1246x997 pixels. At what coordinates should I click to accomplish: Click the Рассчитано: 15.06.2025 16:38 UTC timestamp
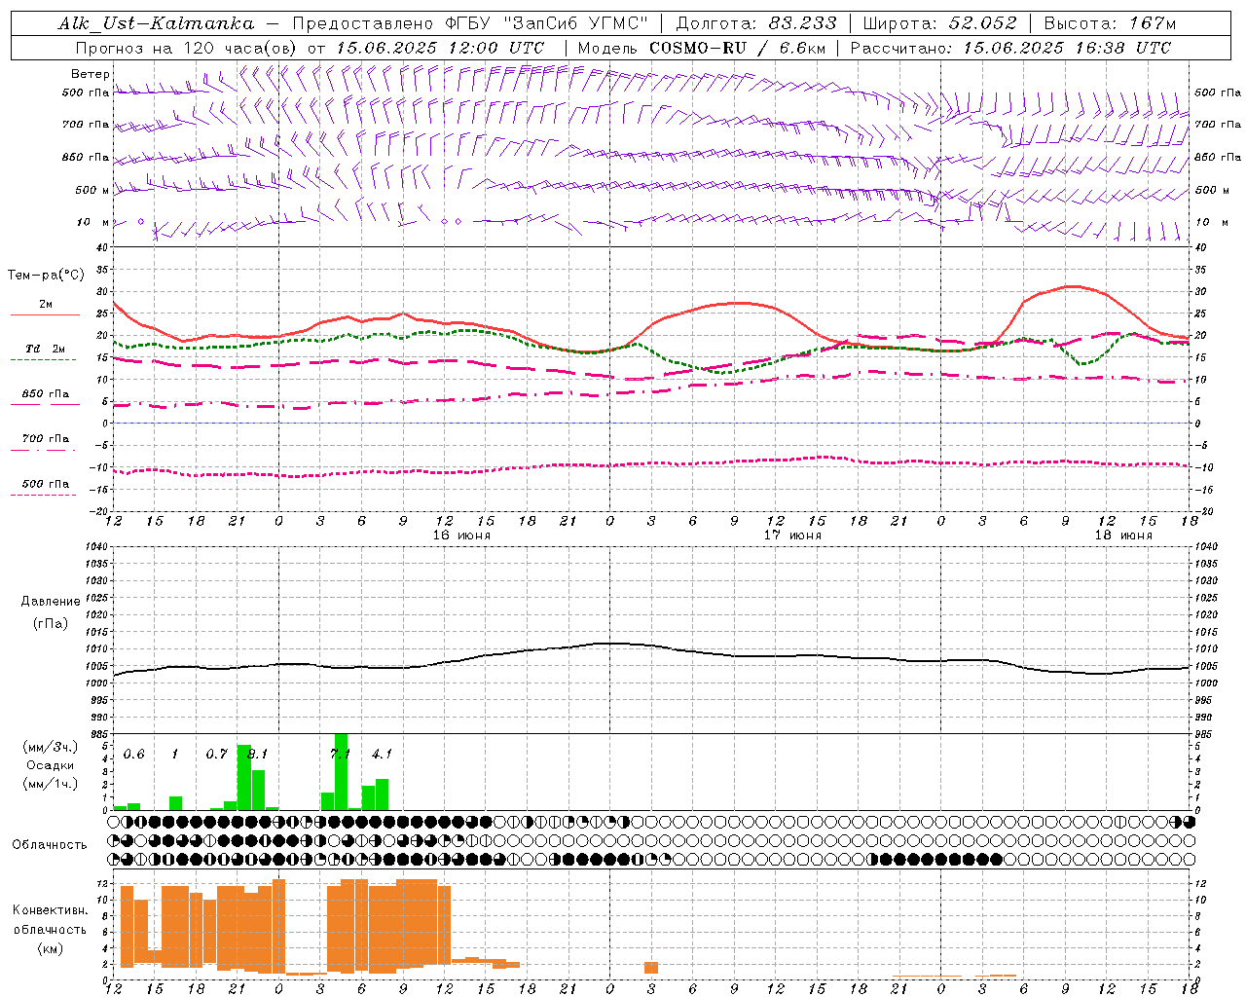pyautogui.click(x=1010, y=48)
